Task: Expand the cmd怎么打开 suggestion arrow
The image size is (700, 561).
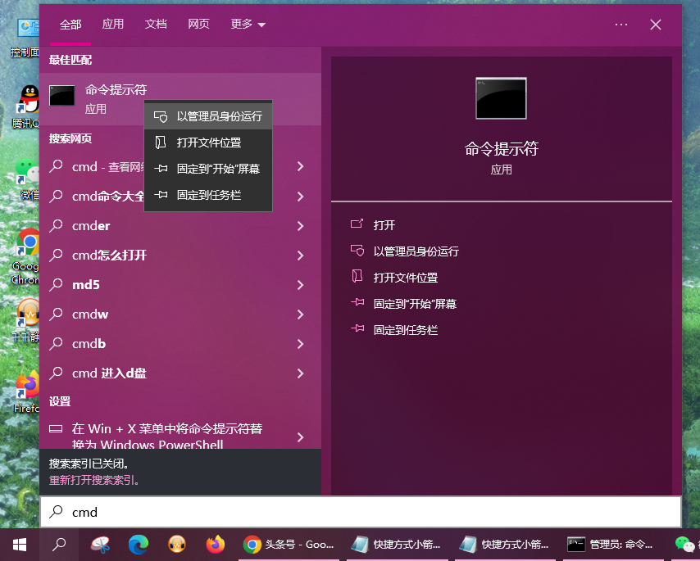Action: [x=301, y=256]
